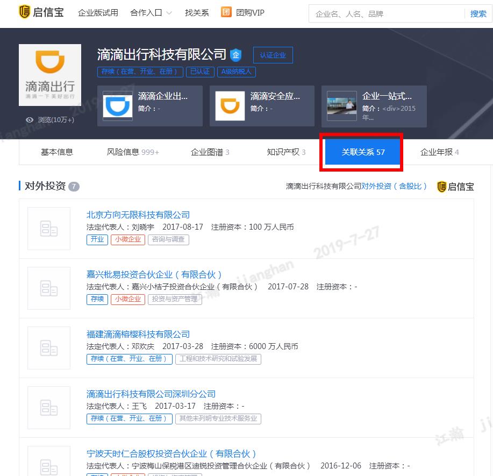Click the 已认证 tag
The width and height of the screenshot is (493, 476).
click(x=200, y=72)
